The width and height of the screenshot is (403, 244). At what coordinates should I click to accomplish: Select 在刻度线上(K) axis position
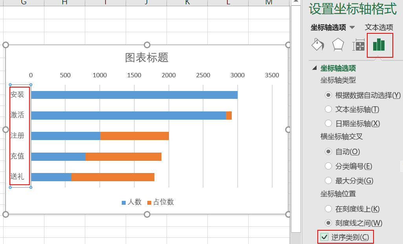point(328,209)
